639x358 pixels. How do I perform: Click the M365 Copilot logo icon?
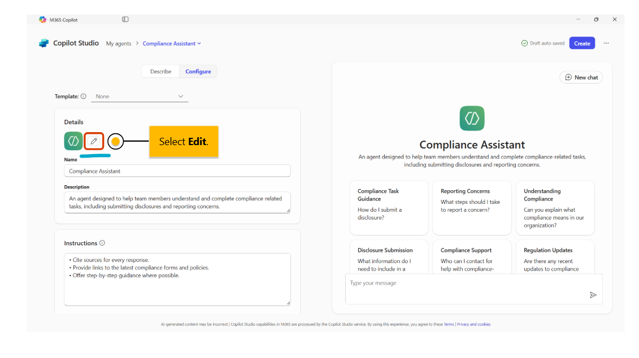click(x=42, y=20)
